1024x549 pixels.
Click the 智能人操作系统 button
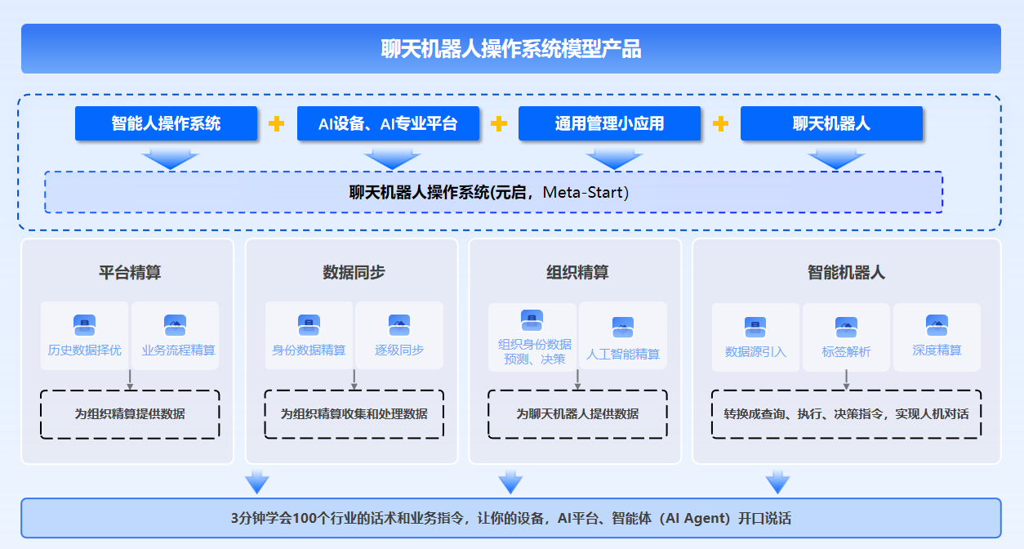[167, 123]
